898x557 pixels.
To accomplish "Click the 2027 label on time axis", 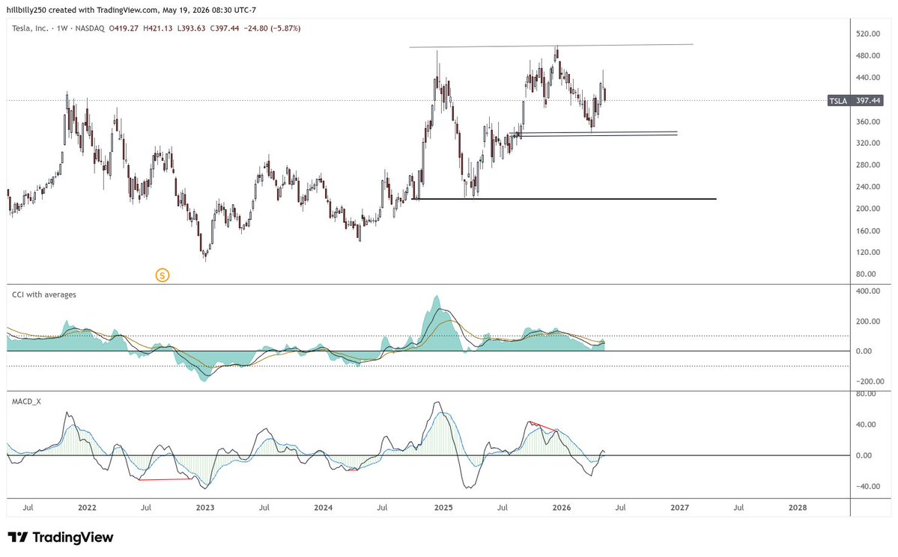I will 679,508.
